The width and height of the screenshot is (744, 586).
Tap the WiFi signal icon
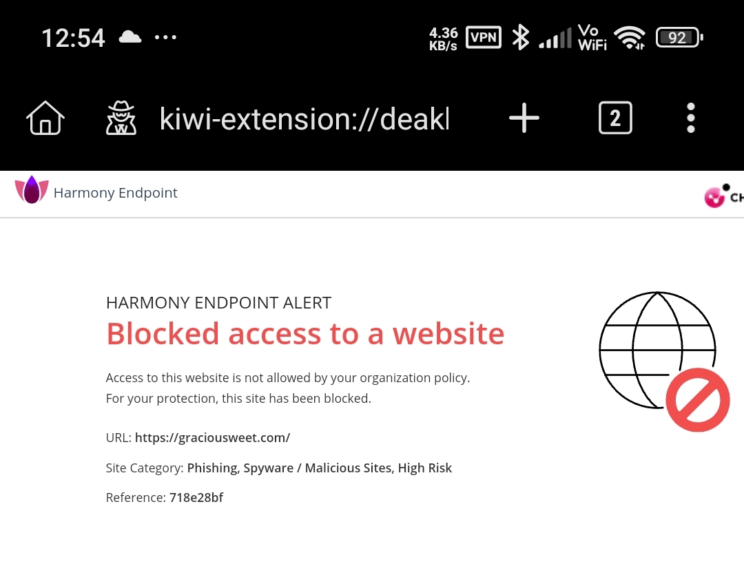[629, 37]
